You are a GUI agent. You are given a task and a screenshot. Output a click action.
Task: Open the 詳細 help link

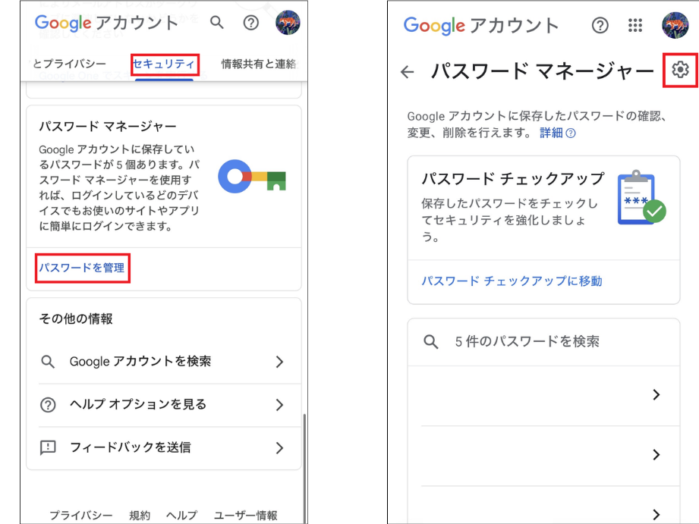pyautogui.click(x=556, y=133)
